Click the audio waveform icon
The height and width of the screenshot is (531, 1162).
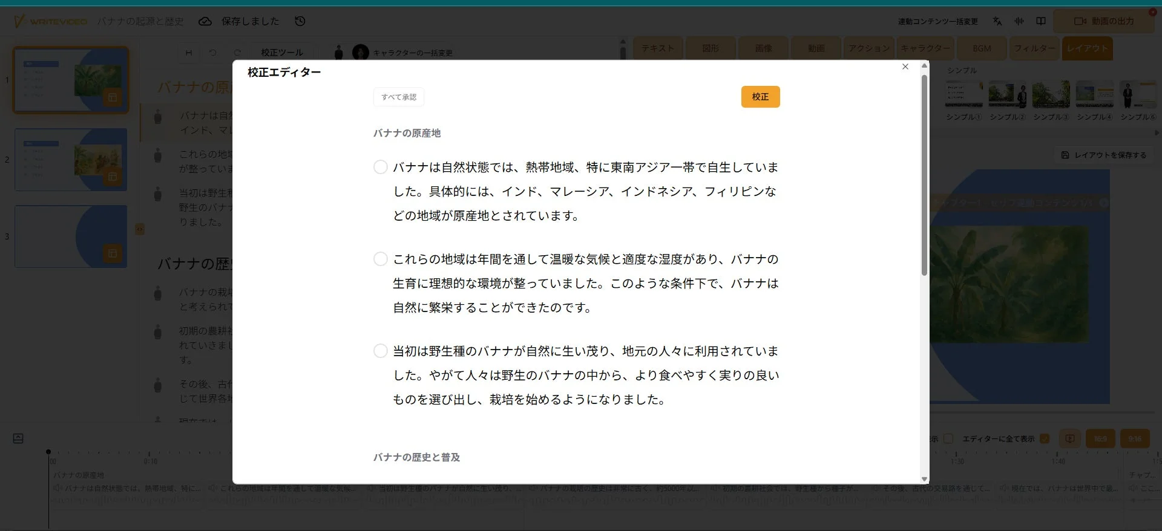[x=1019, y=21]
